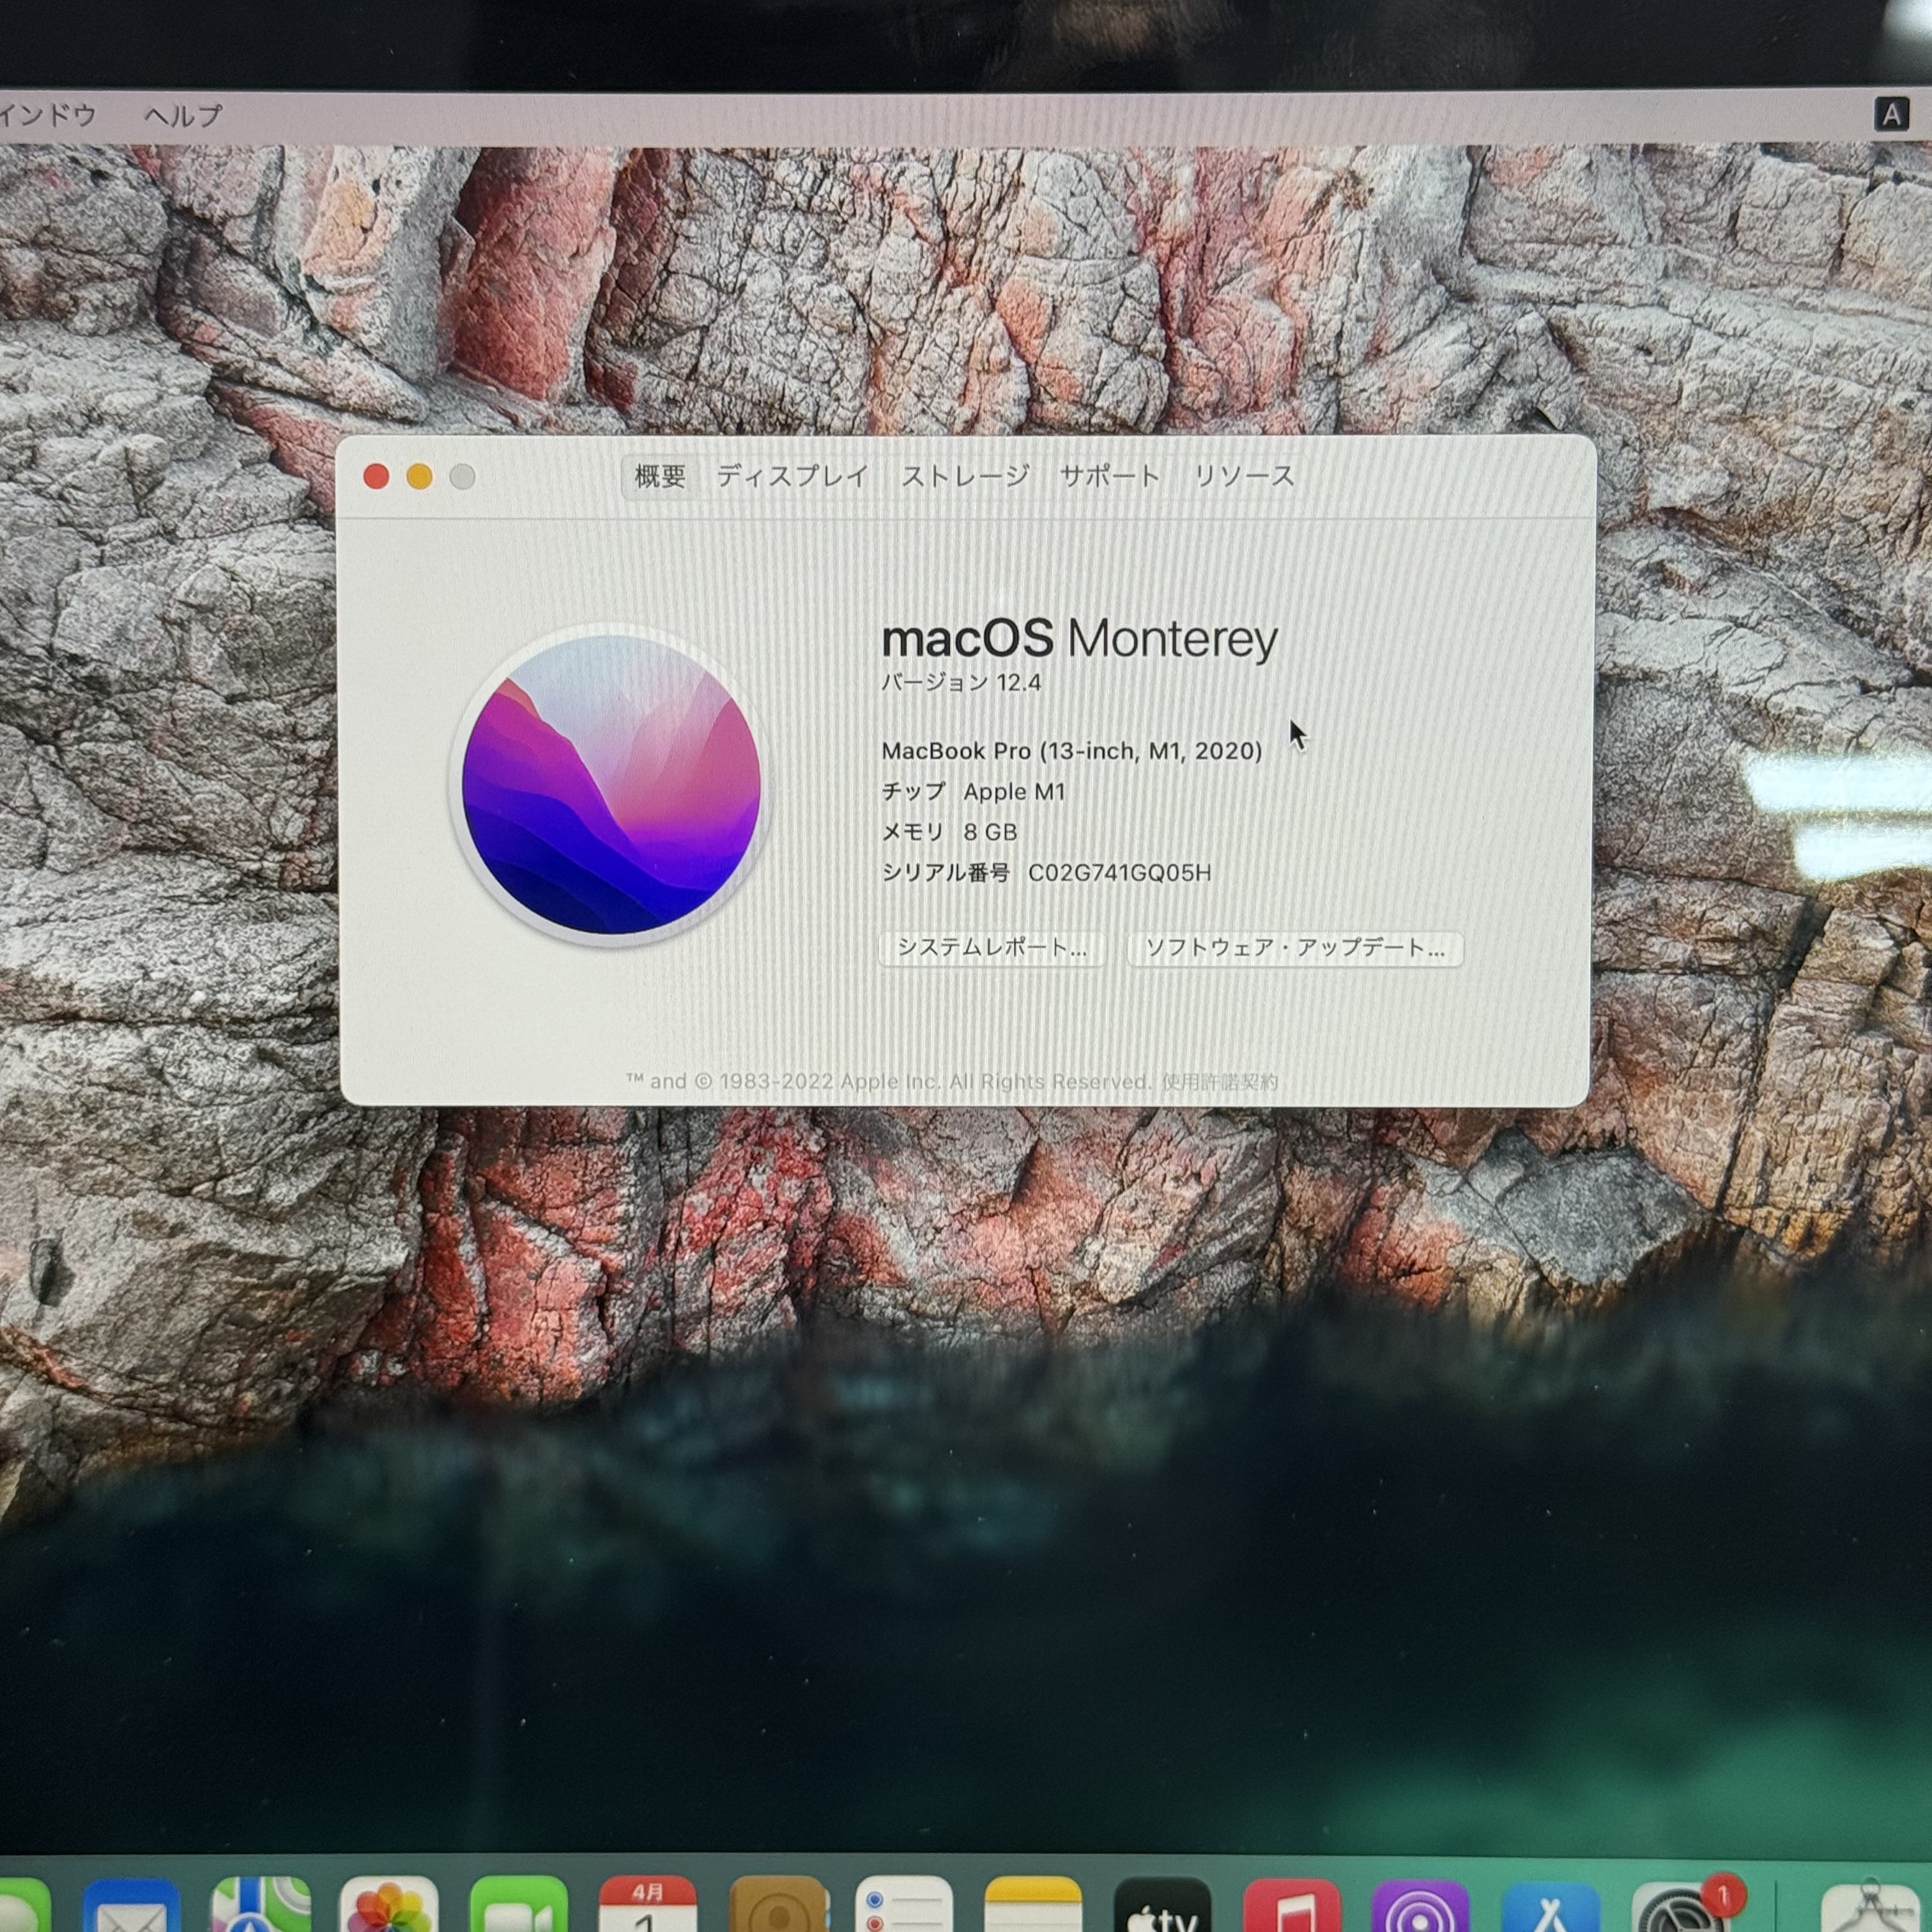
Task: Launch FaceTime from the dock
Action: (518, 1905)
